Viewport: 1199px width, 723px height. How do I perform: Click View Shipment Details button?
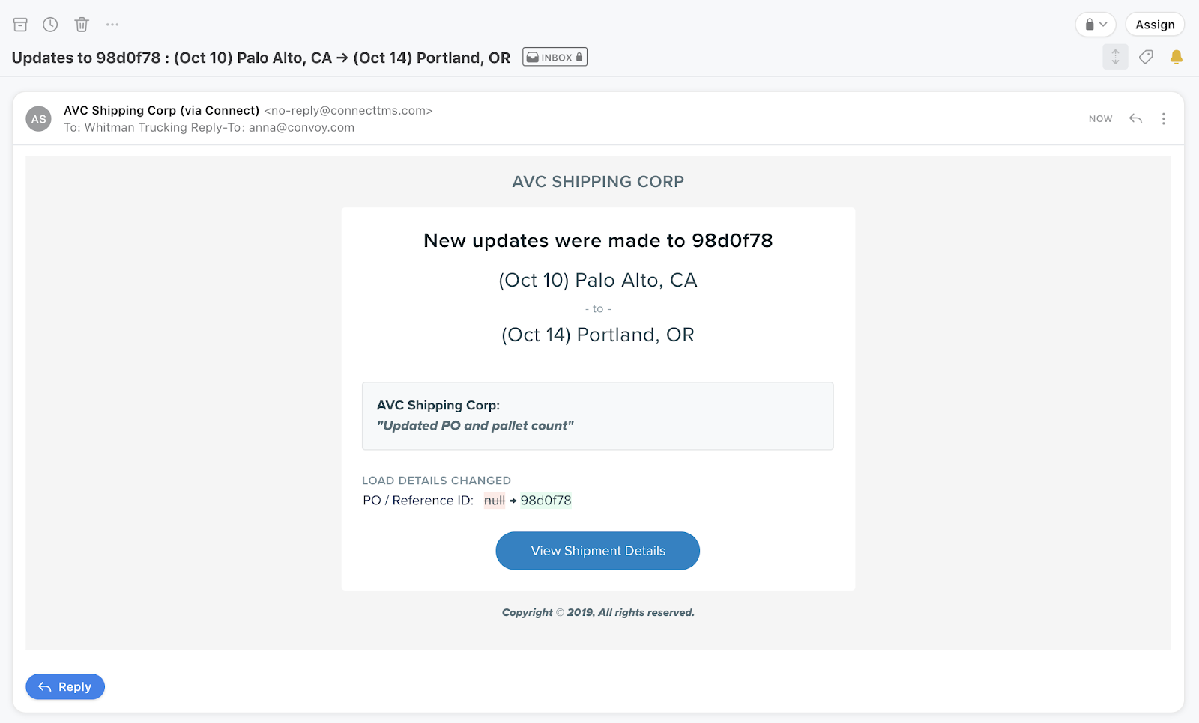click(597, 551)
